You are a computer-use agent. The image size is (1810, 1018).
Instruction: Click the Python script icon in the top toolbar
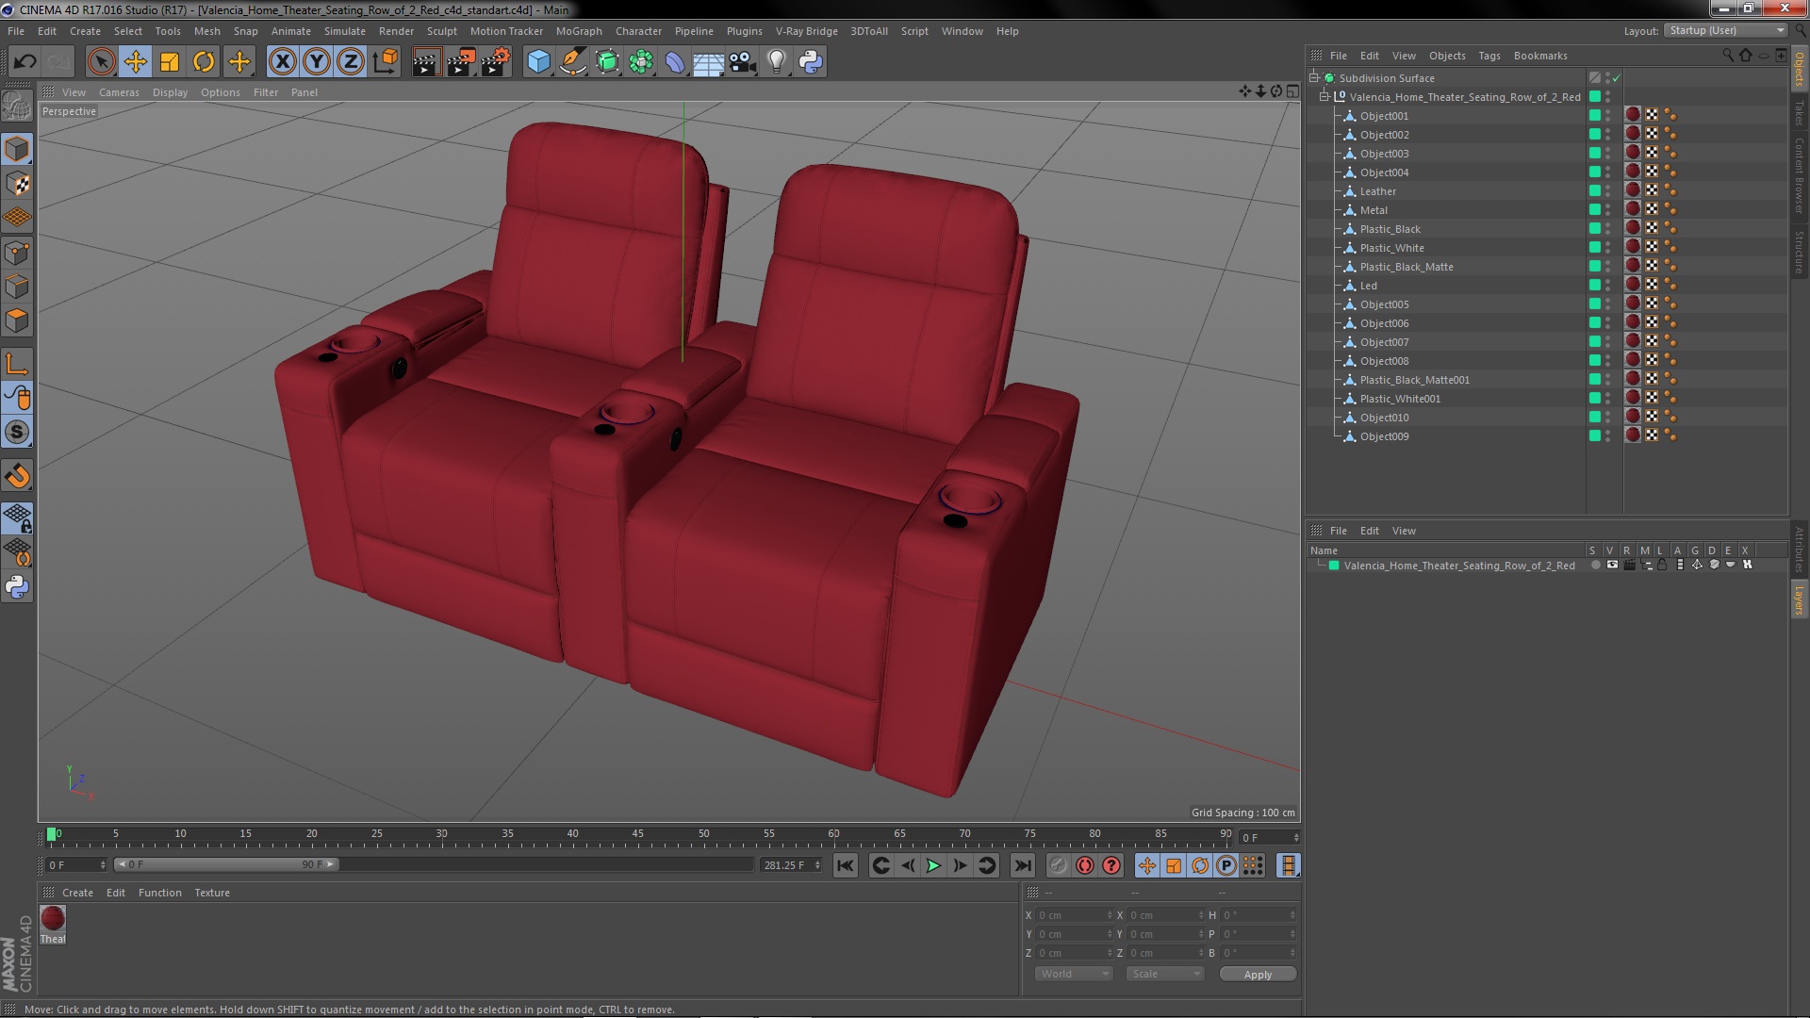pyautogui.click(x=811, y=62)
